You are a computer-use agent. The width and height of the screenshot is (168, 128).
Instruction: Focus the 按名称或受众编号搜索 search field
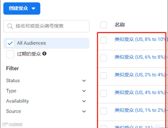pos(47,26)
